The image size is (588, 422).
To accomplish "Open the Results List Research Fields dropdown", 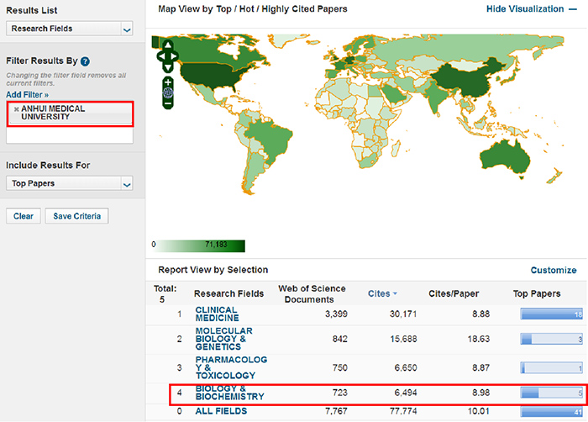I will (70, 29).
